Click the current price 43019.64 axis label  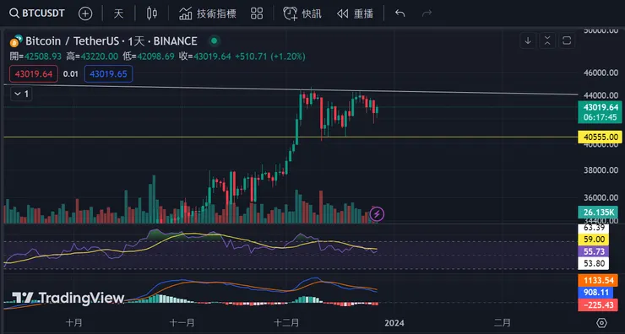click(600, 112)
